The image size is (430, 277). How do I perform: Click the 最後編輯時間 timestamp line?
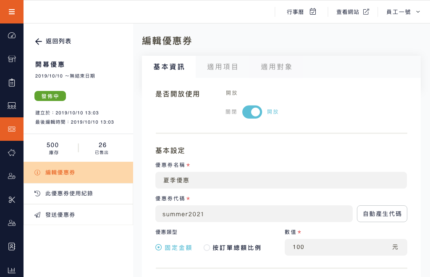tap(75, 122)
